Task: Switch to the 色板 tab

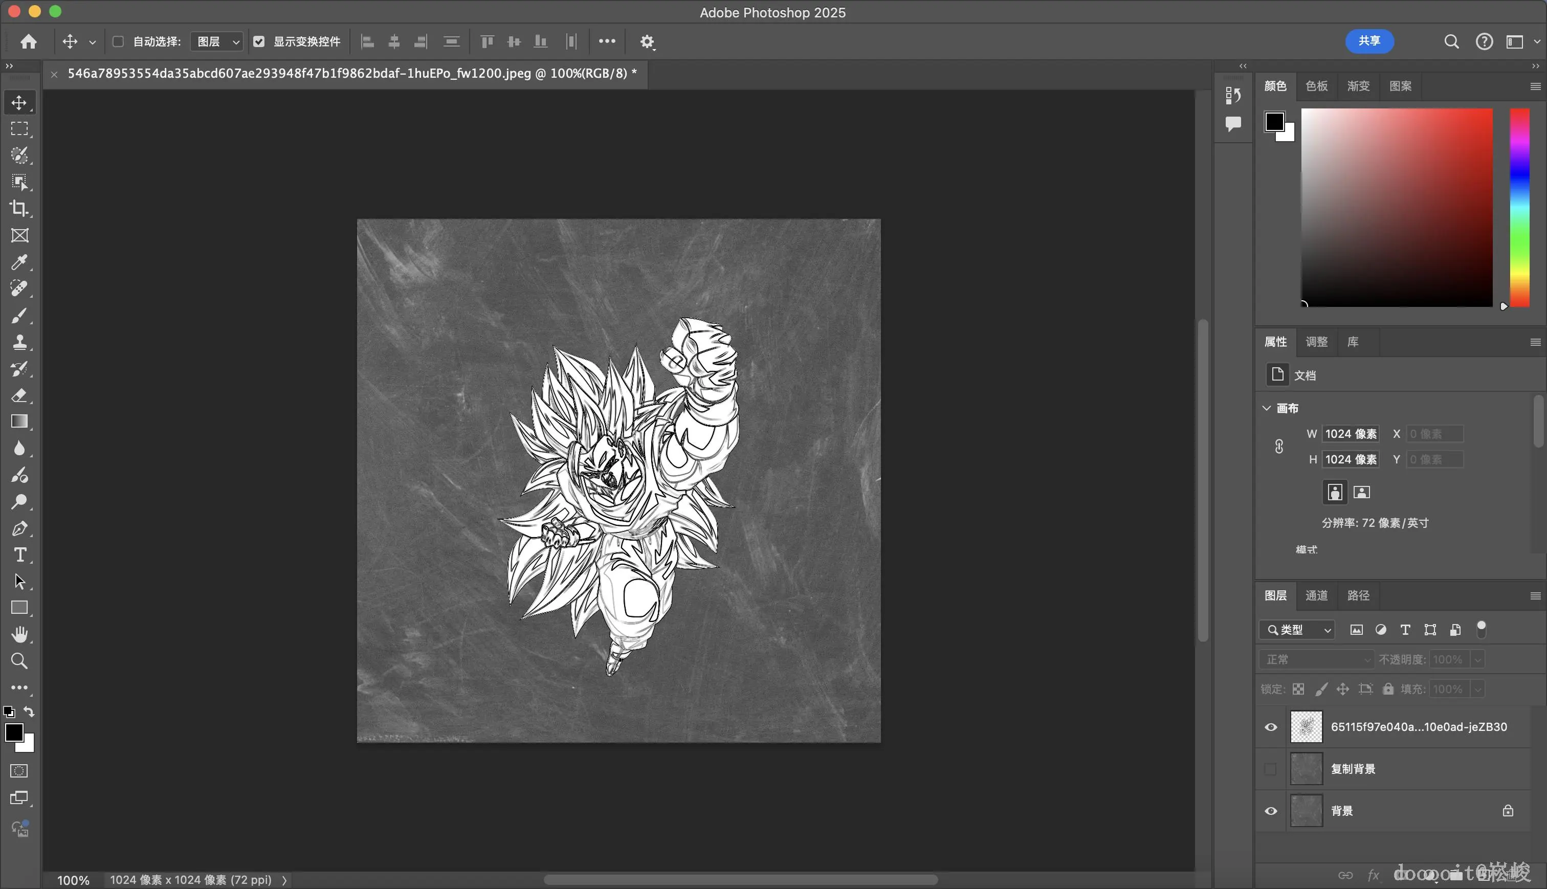Action: coord(1316,86)
